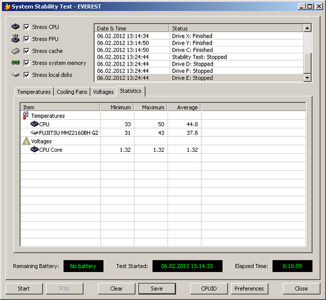Disable the Stress local disks checkbox
The image size is (326, 300).
(27, 75)
